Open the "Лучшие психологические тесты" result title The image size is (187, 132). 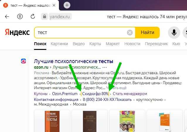[74, 61]
